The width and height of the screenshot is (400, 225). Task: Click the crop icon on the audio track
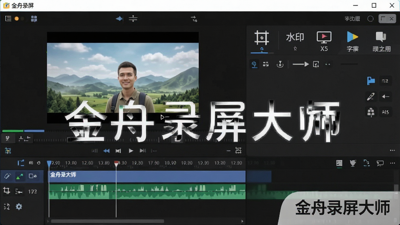(7, 191)
